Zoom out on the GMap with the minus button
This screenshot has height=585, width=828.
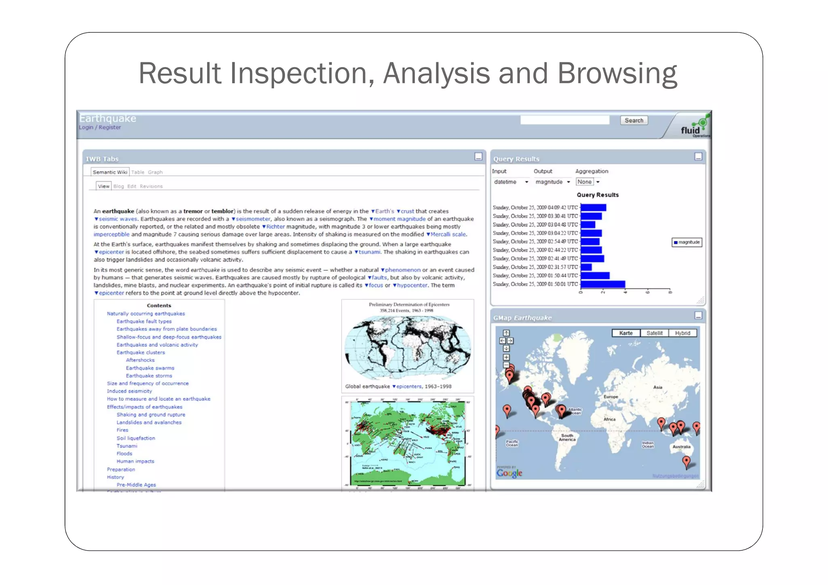[506, 365]
